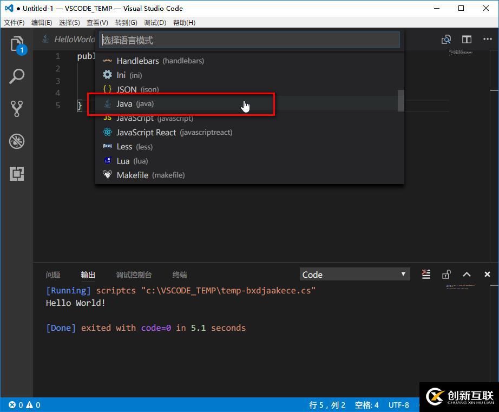499x412 pixels.
Task: Open the Source Control view
Action: [17, 109]
